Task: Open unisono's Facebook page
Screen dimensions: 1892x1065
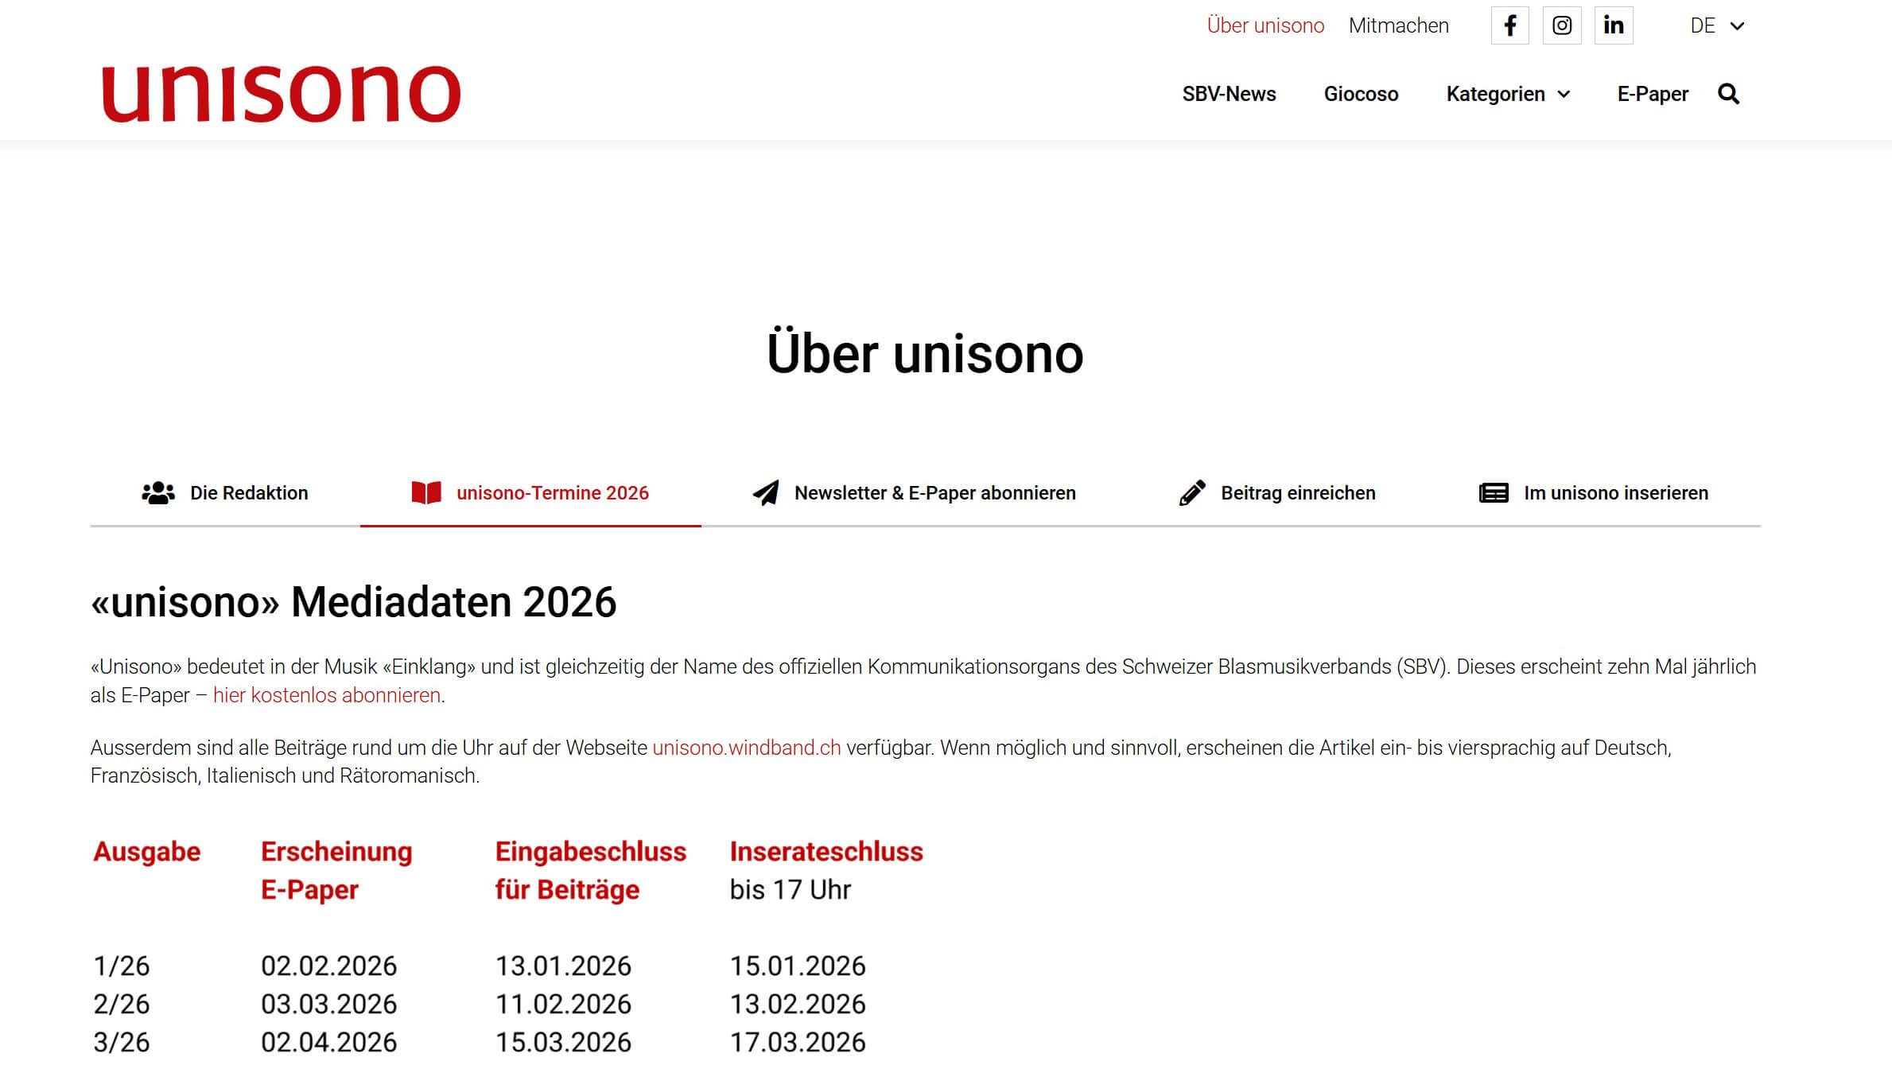Action: 1509,25
